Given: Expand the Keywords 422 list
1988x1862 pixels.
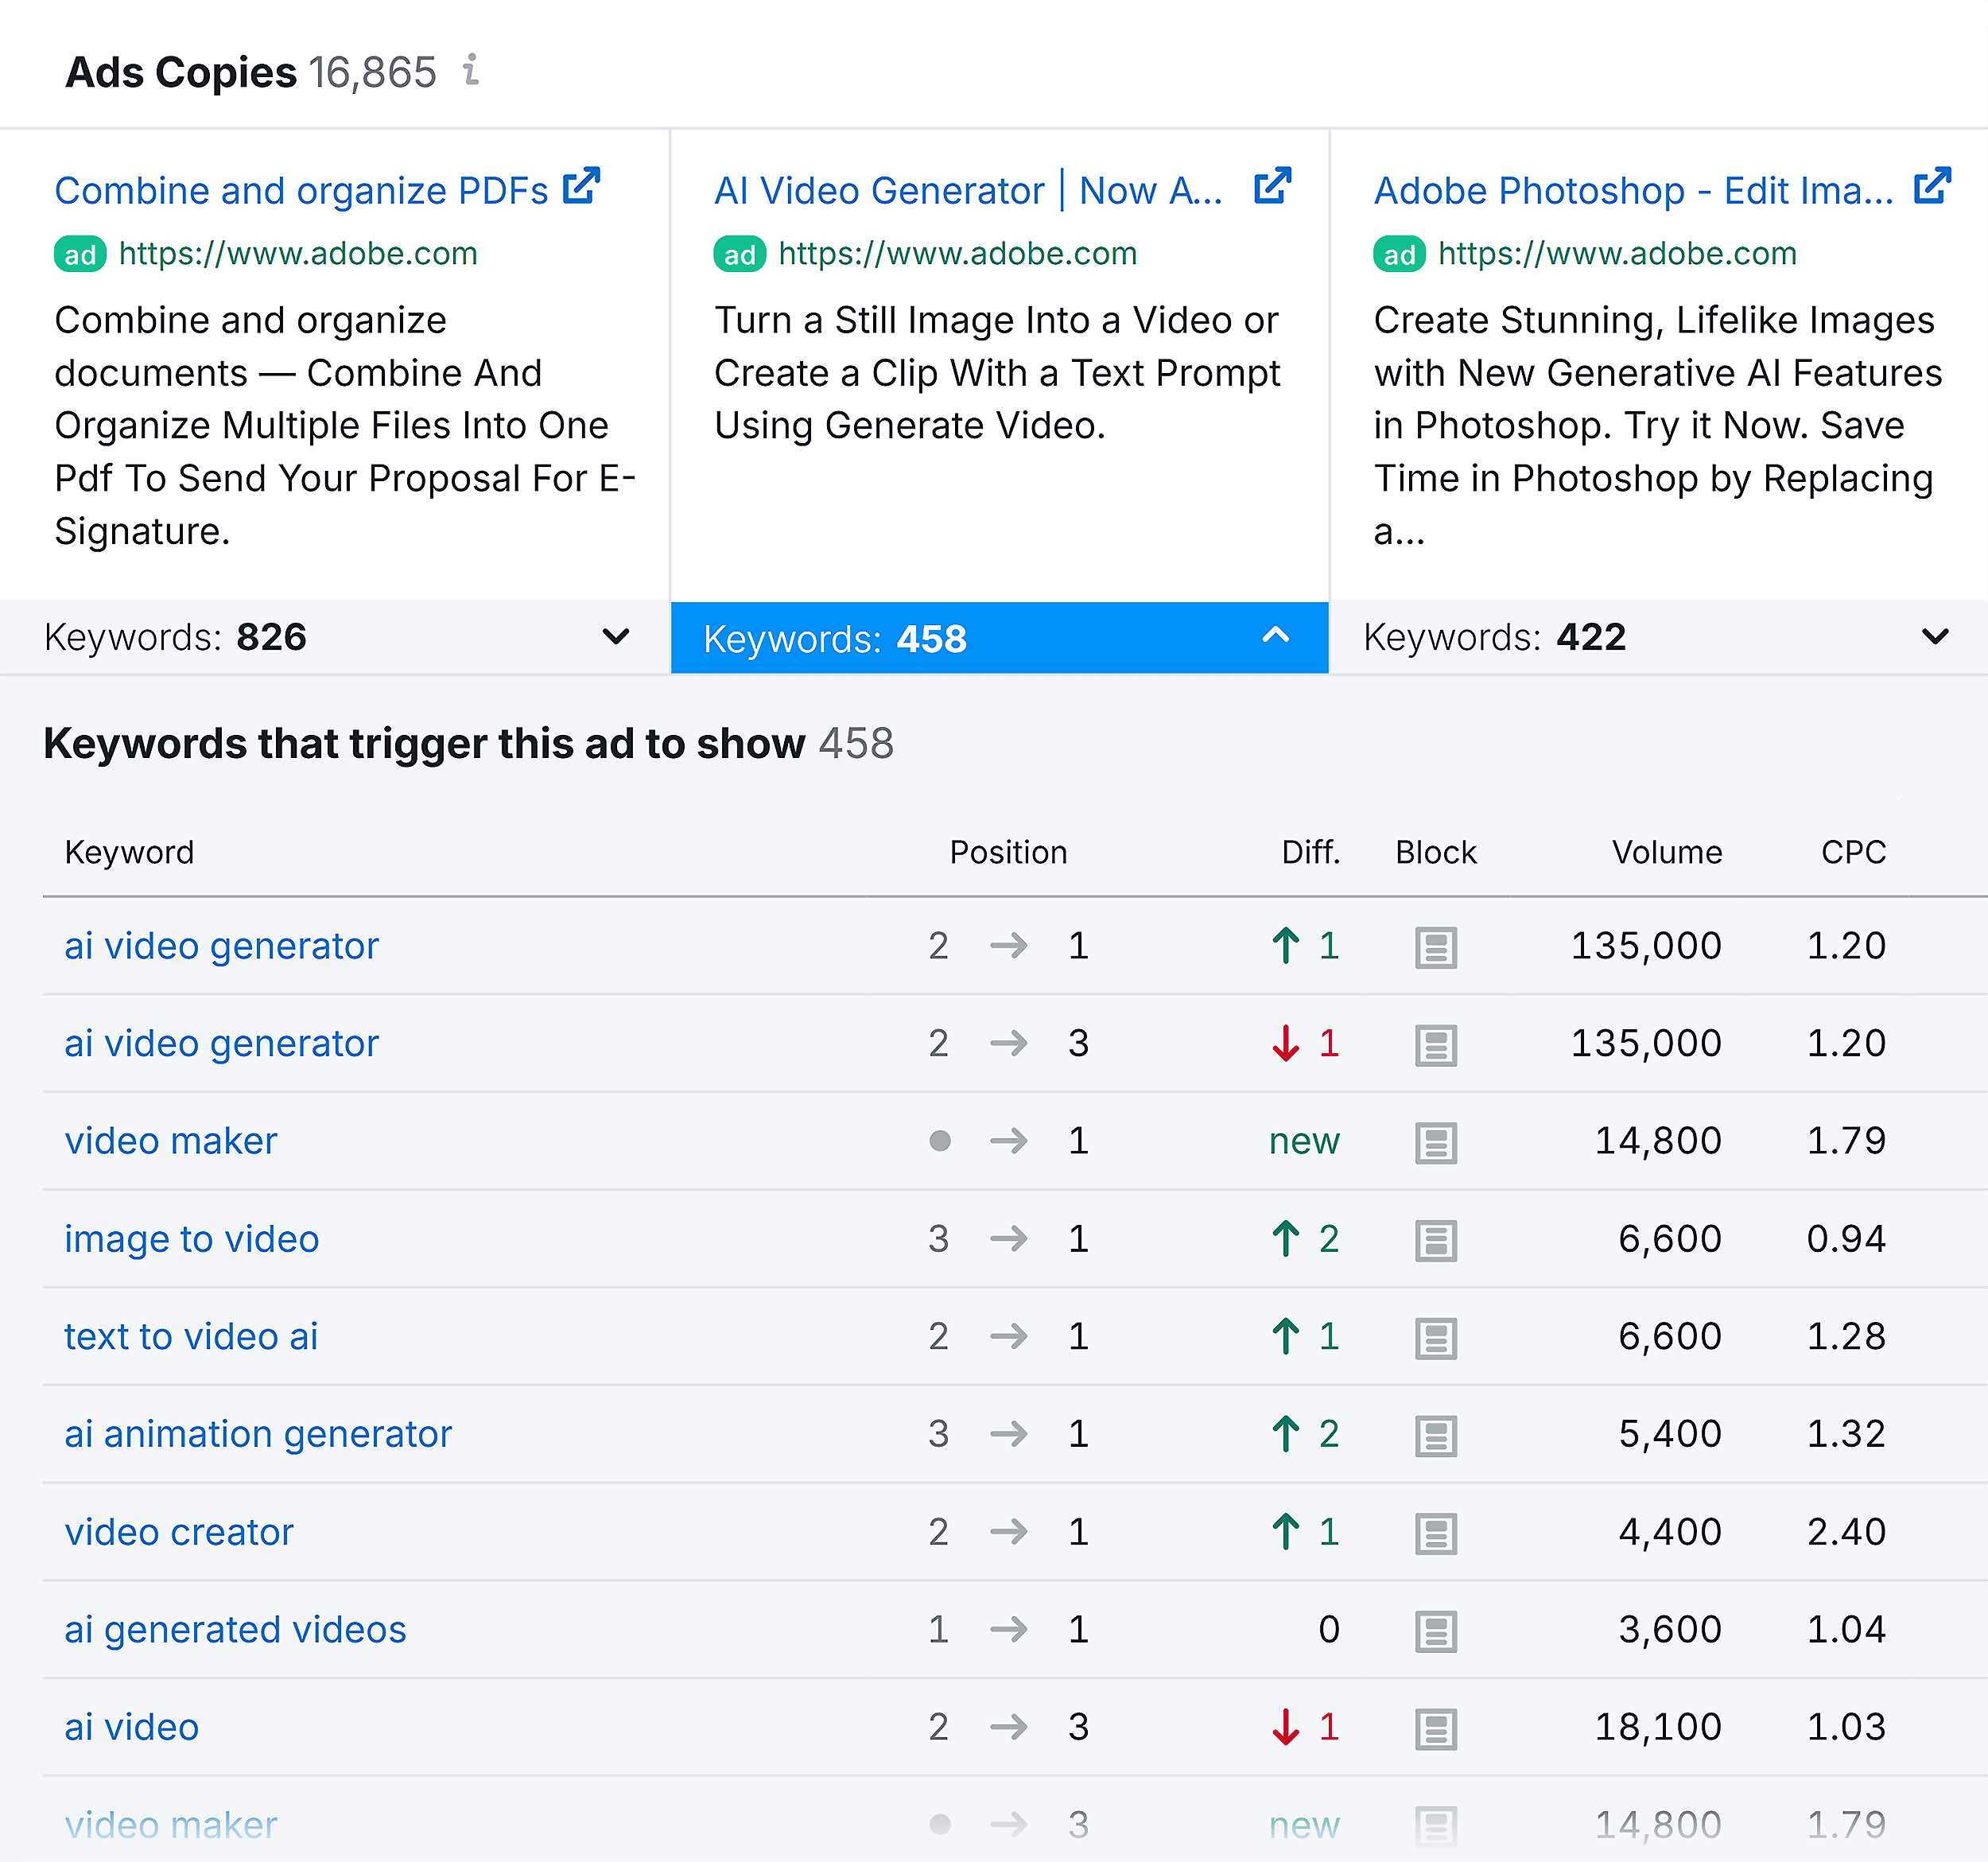Looking at the screenshot, I should (x=1934, y=637).
